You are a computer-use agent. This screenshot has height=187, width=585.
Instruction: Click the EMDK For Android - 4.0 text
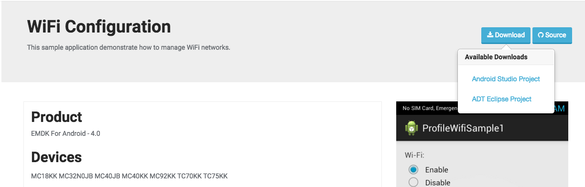pos(65,133)
